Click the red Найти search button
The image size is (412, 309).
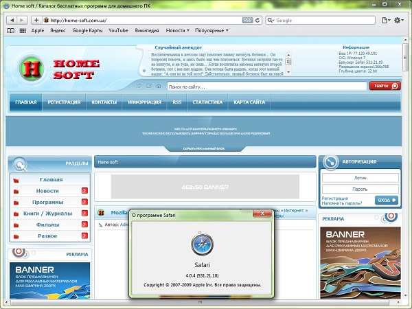click(385, 86)
